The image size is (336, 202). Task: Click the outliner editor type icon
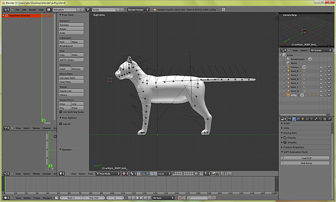click(x=283, y=50)
